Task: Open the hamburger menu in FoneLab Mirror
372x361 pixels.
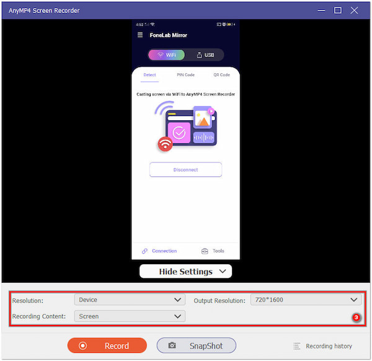Action: pyautogui.click(x=140, y=35)
